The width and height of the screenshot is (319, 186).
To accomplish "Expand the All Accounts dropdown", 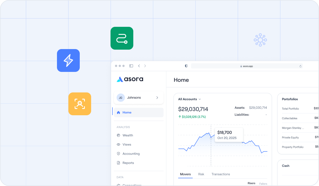I will pyautogui.click(x=190, y=99).
